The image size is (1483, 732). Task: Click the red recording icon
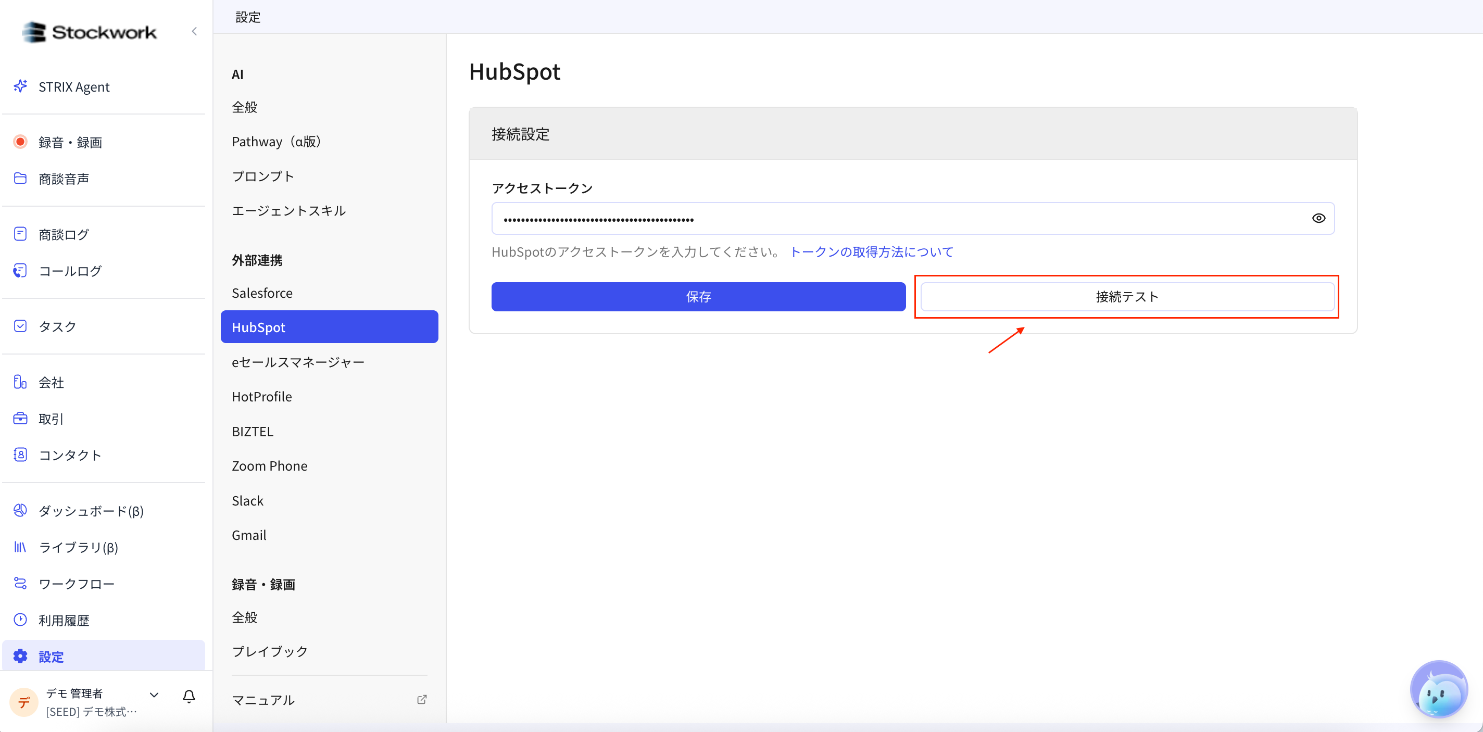tap(20, 142)
